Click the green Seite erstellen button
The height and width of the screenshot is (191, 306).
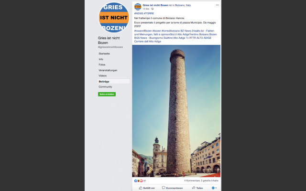pyautogui.click(x=107, y=95)
